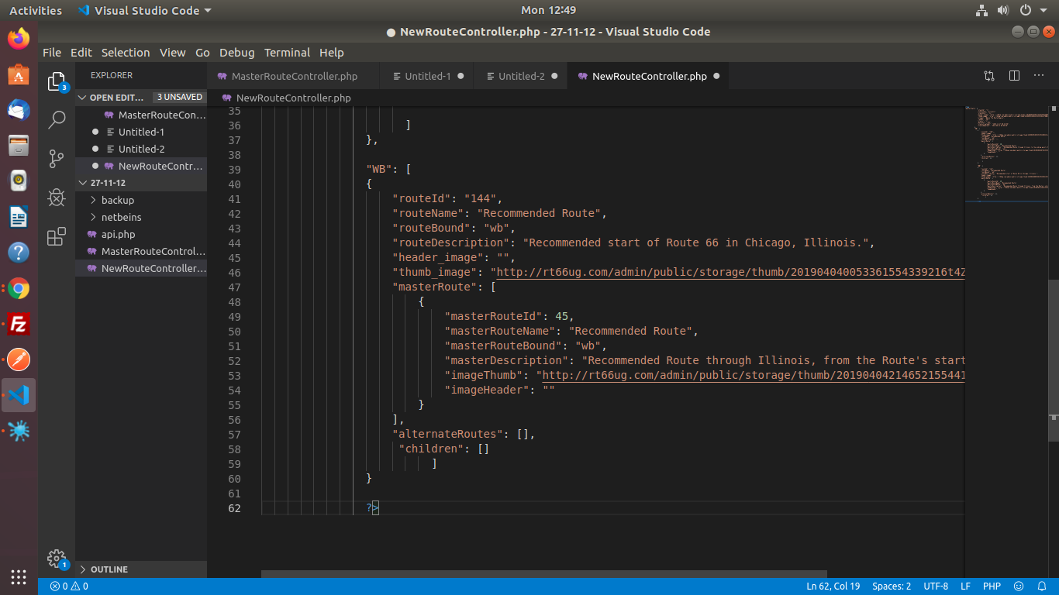1059x595 pixels.
Task: Open the Source Control view icon
Action: click(x=57, y=159)
